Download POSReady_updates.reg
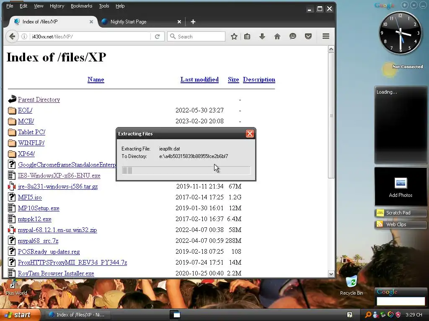The image size is (429, 321). pyautogui.click(x=49, y=252)
